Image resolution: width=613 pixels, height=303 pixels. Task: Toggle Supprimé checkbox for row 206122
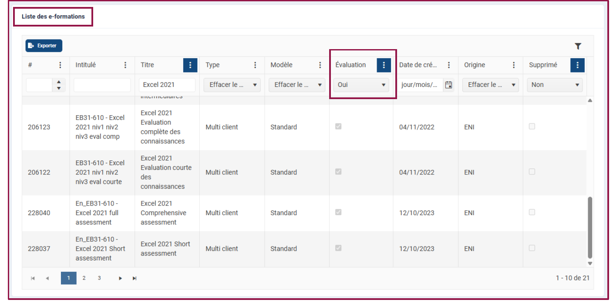(532, 172)
